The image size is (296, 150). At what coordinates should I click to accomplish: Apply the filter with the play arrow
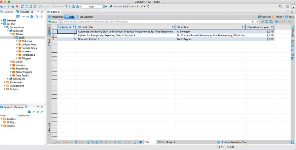253,22
